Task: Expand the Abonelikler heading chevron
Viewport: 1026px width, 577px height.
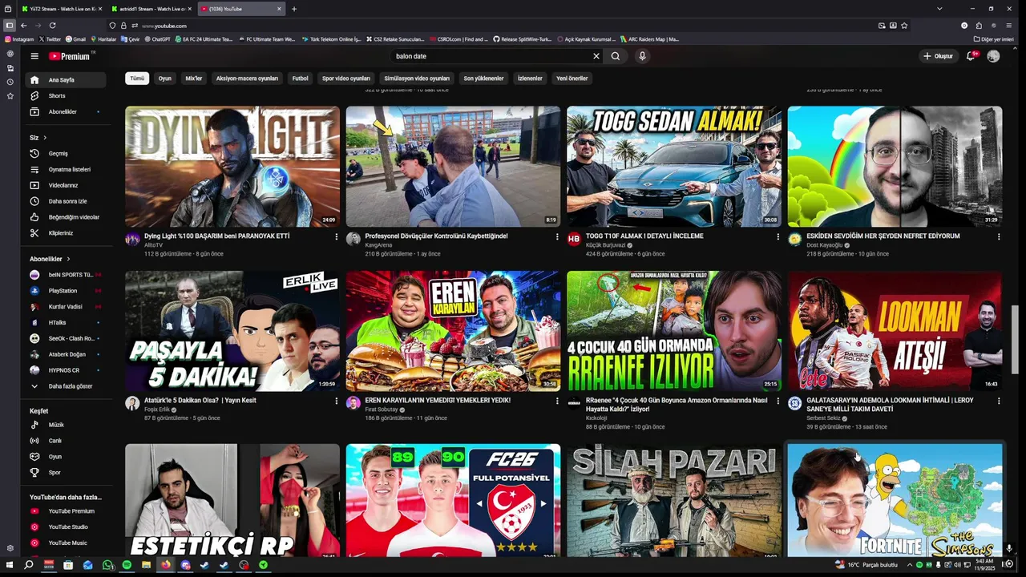Action: [68, 259]
